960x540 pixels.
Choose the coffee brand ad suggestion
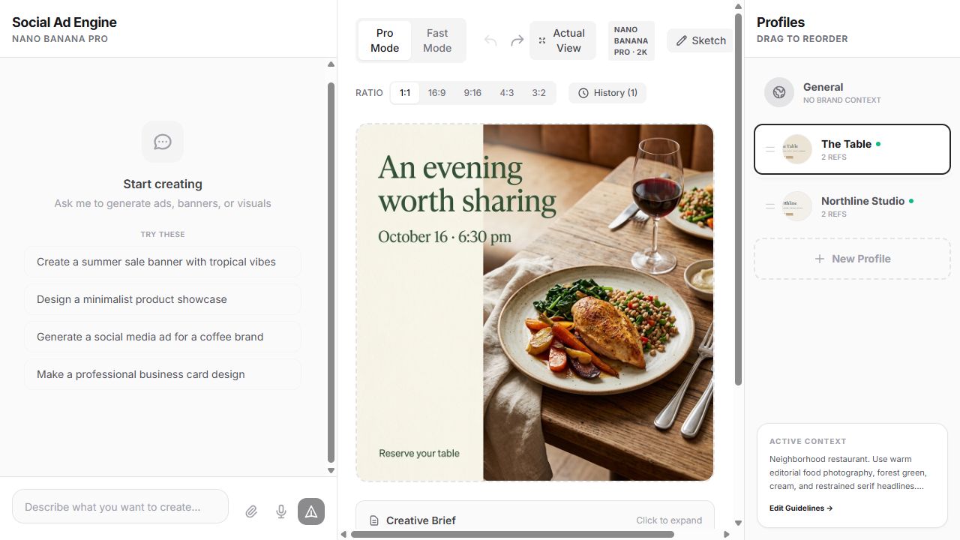(x=163, y=337)
